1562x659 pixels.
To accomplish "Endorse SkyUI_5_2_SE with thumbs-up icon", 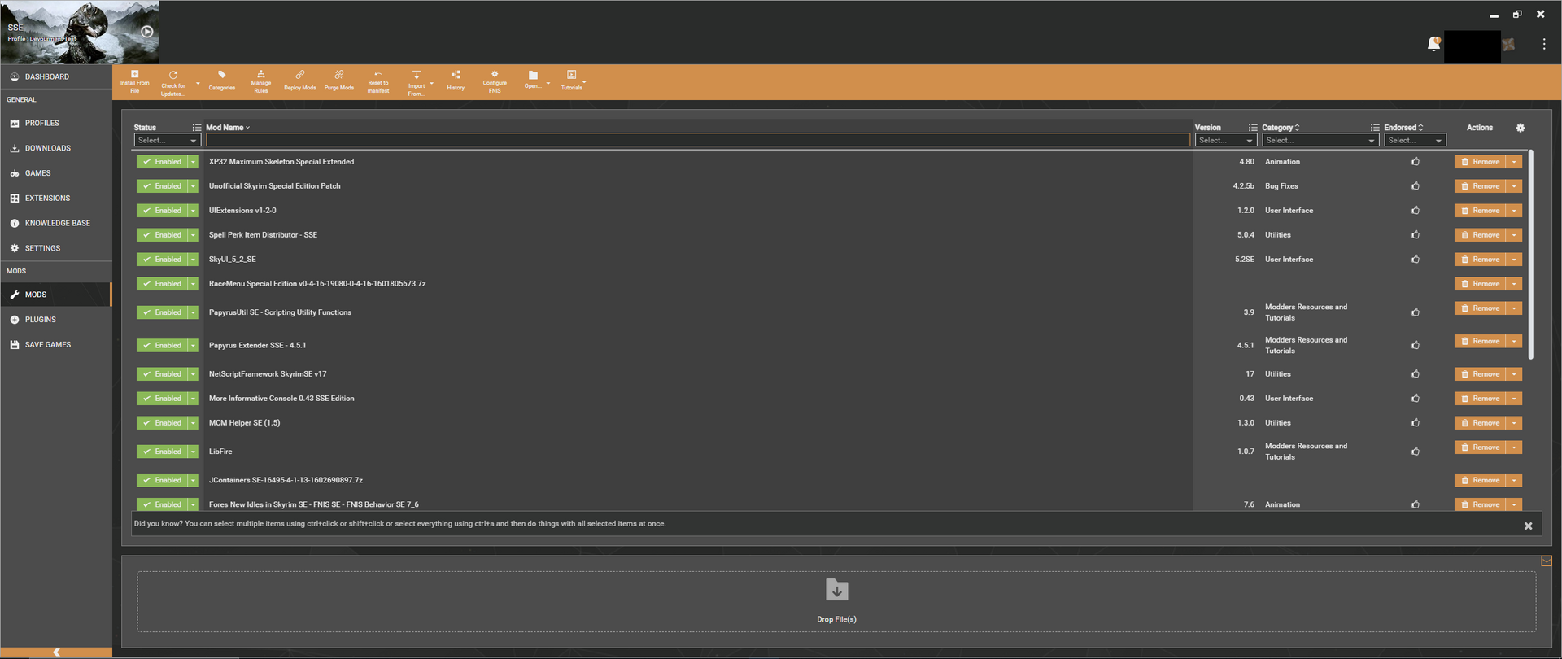I will 1416,260.
